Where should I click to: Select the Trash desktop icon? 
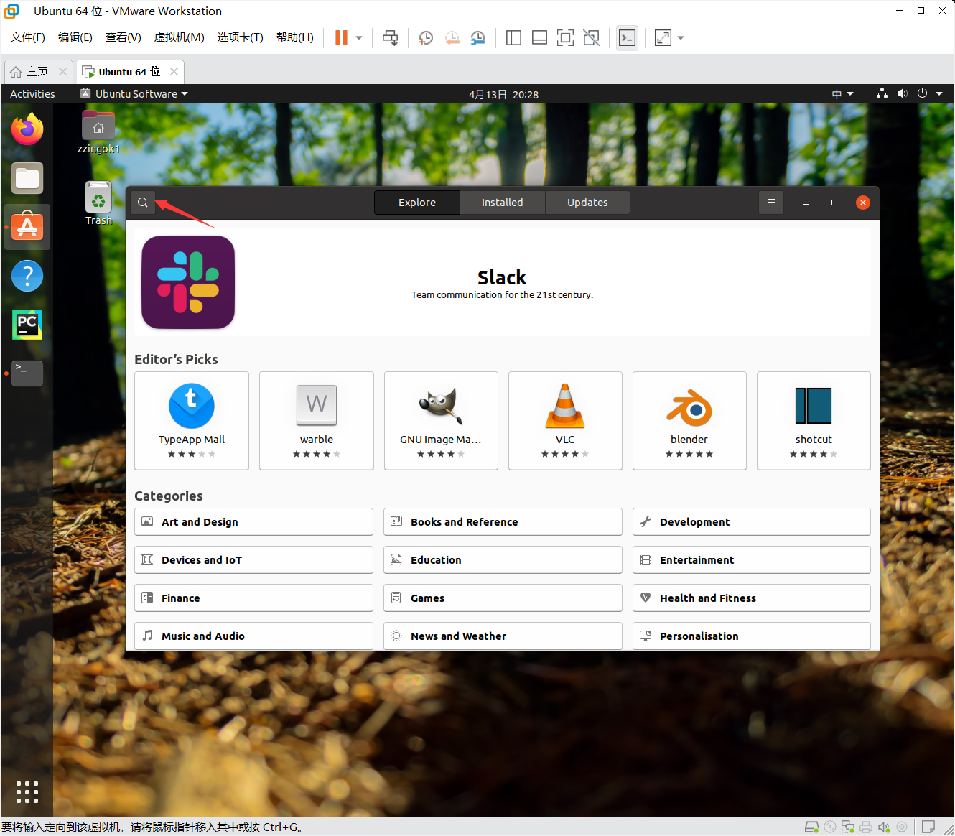(x=98, y=204)
